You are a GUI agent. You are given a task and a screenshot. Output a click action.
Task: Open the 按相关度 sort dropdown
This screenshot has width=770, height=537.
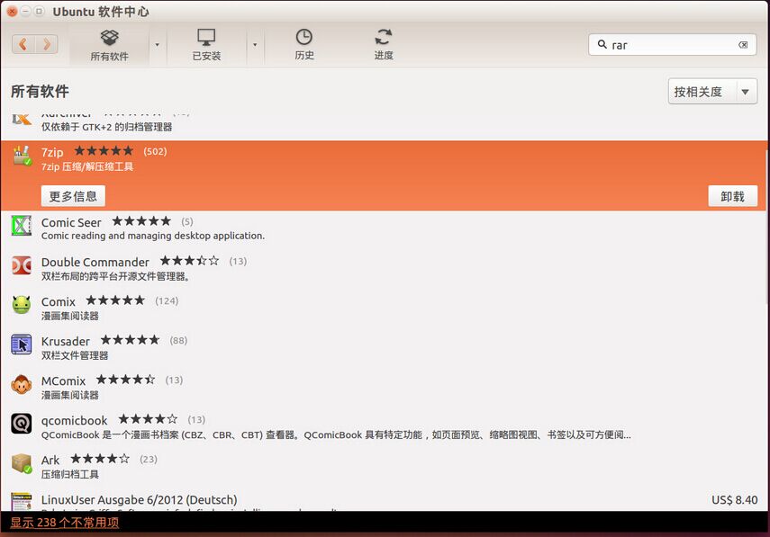[x=712, y=92]
